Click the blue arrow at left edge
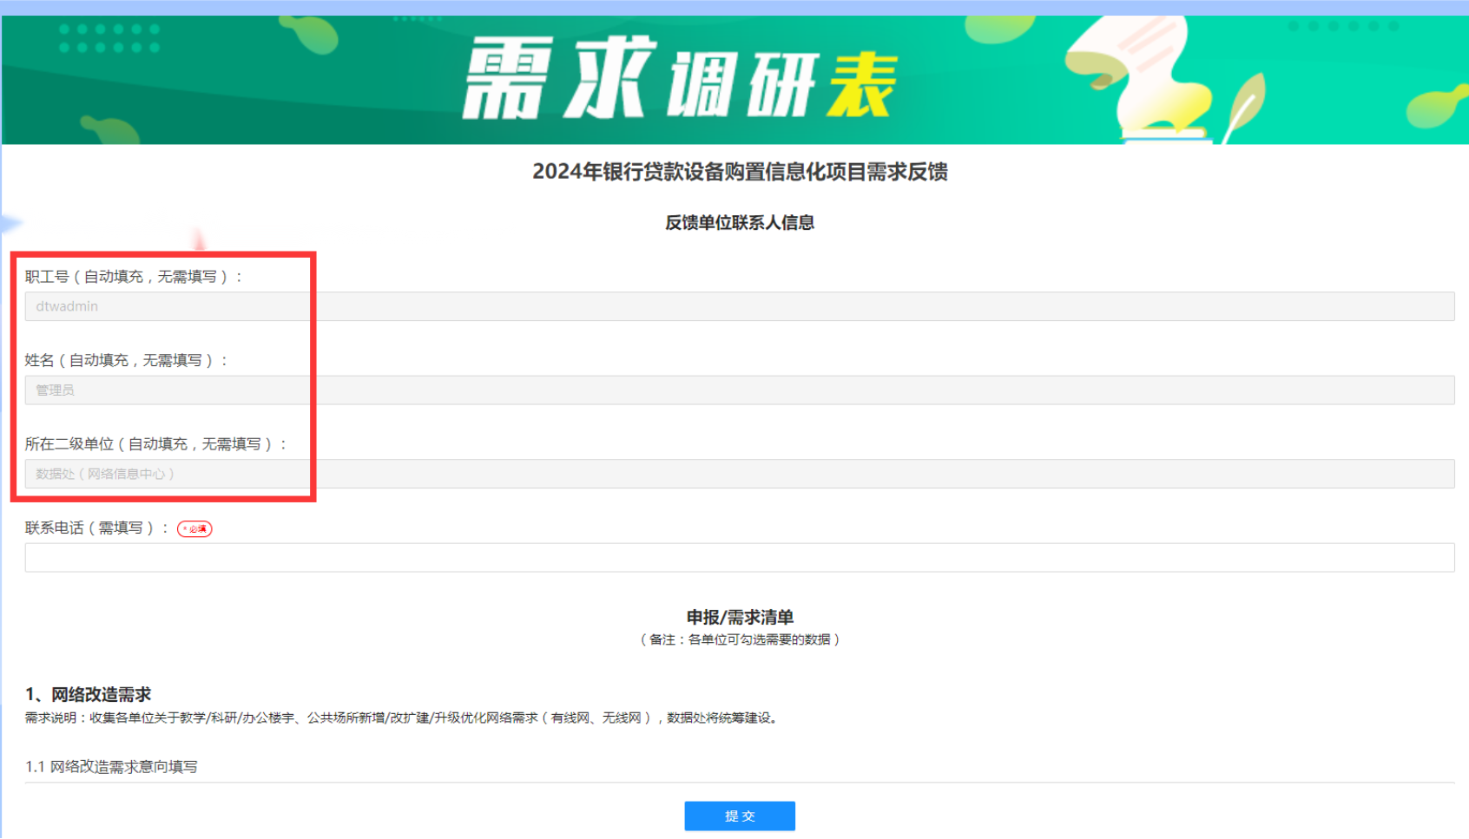This screenshot has height=839, width=1469. pos(10,224)
